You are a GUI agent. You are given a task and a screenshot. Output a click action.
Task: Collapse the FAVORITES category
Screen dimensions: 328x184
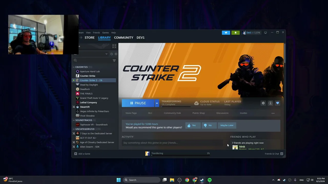click(74, 67)
